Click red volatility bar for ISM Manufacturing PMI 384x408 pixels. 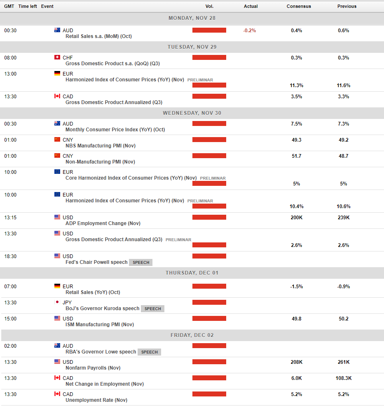pos(209,318)
